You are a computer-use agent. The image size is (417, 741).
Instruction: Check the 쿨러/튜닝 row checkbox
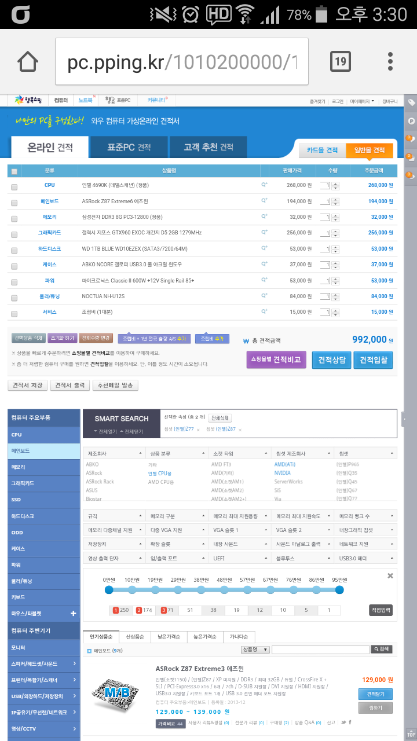(x=14, y=298)
